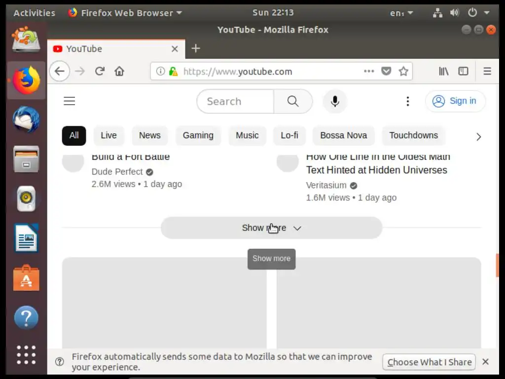
Task: Open Files manager from the dock
Action: pyautogui.click(x=26, y=159)
